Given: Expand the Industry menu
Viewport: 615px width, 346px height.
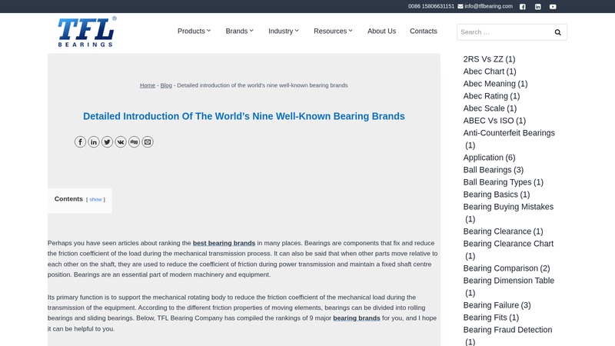Looking at the screenshot, I should click(x=284, y=31).
